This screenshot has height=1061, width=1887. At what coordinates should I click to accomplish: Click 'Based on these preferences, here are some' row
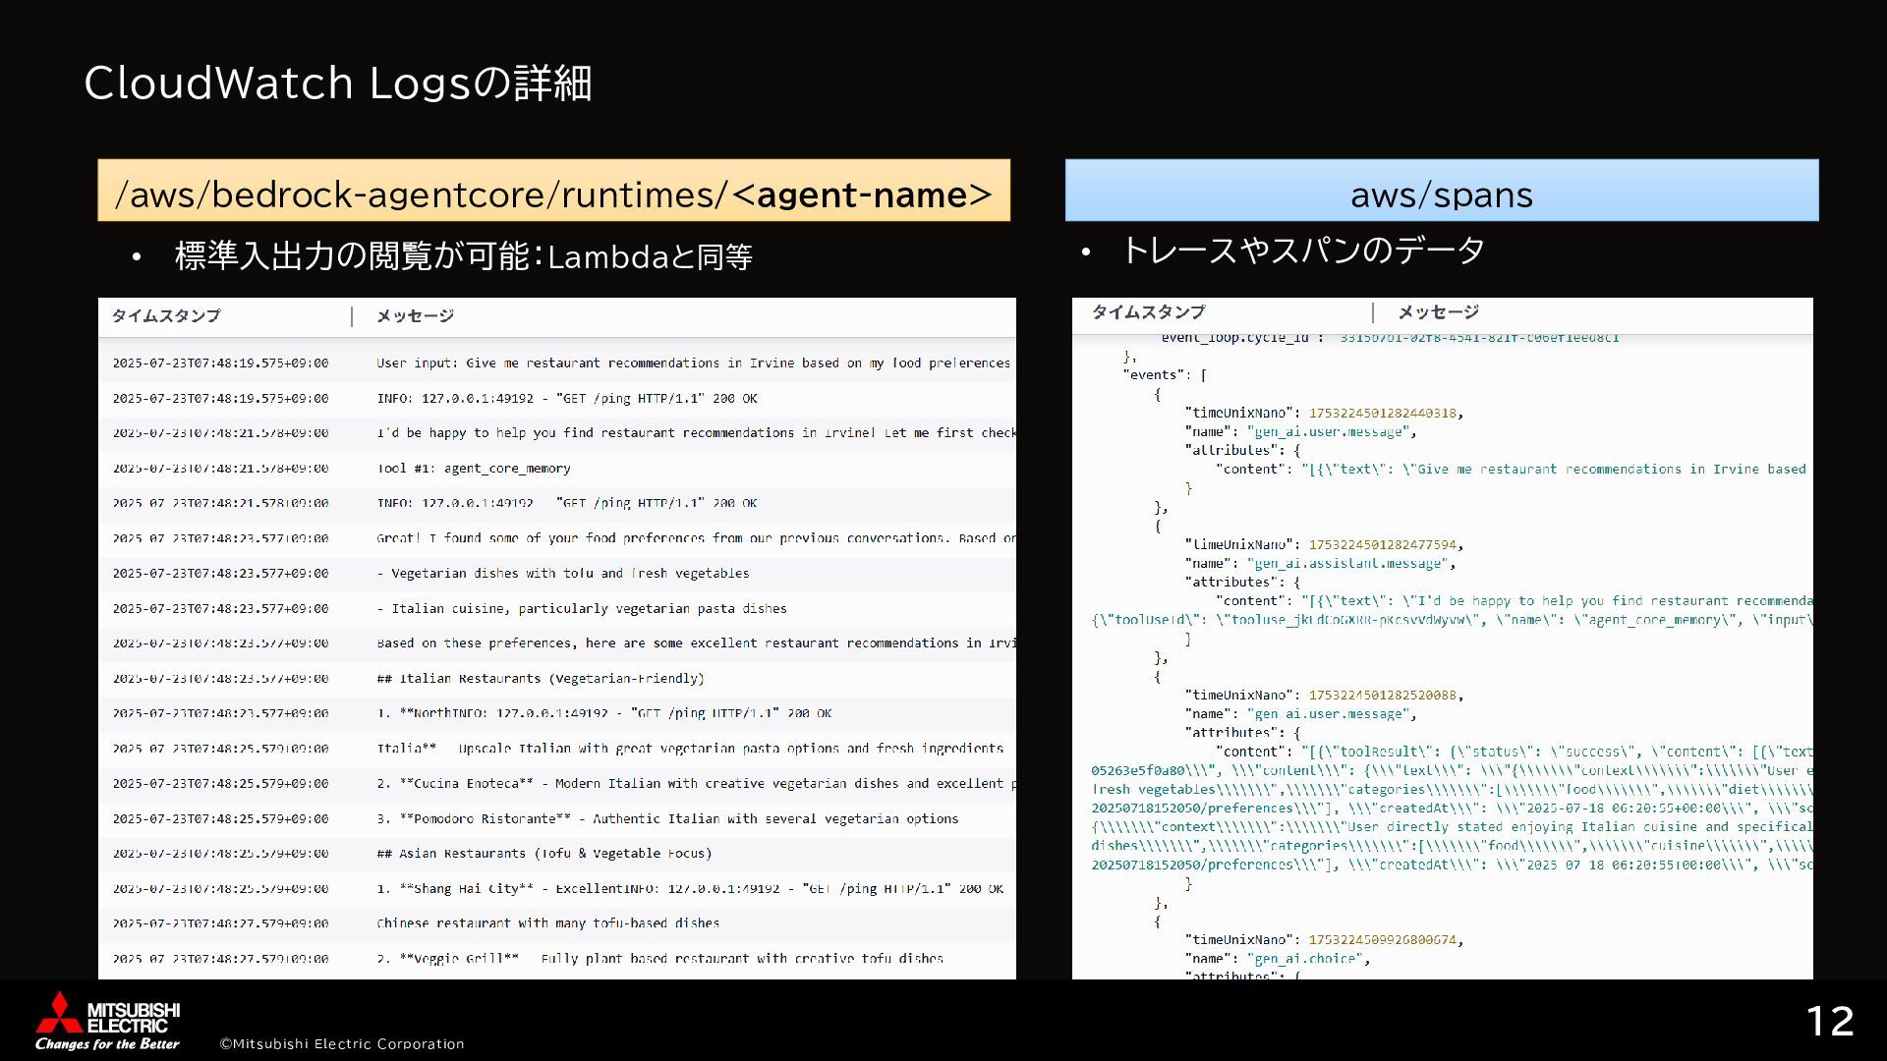point(557,642)
